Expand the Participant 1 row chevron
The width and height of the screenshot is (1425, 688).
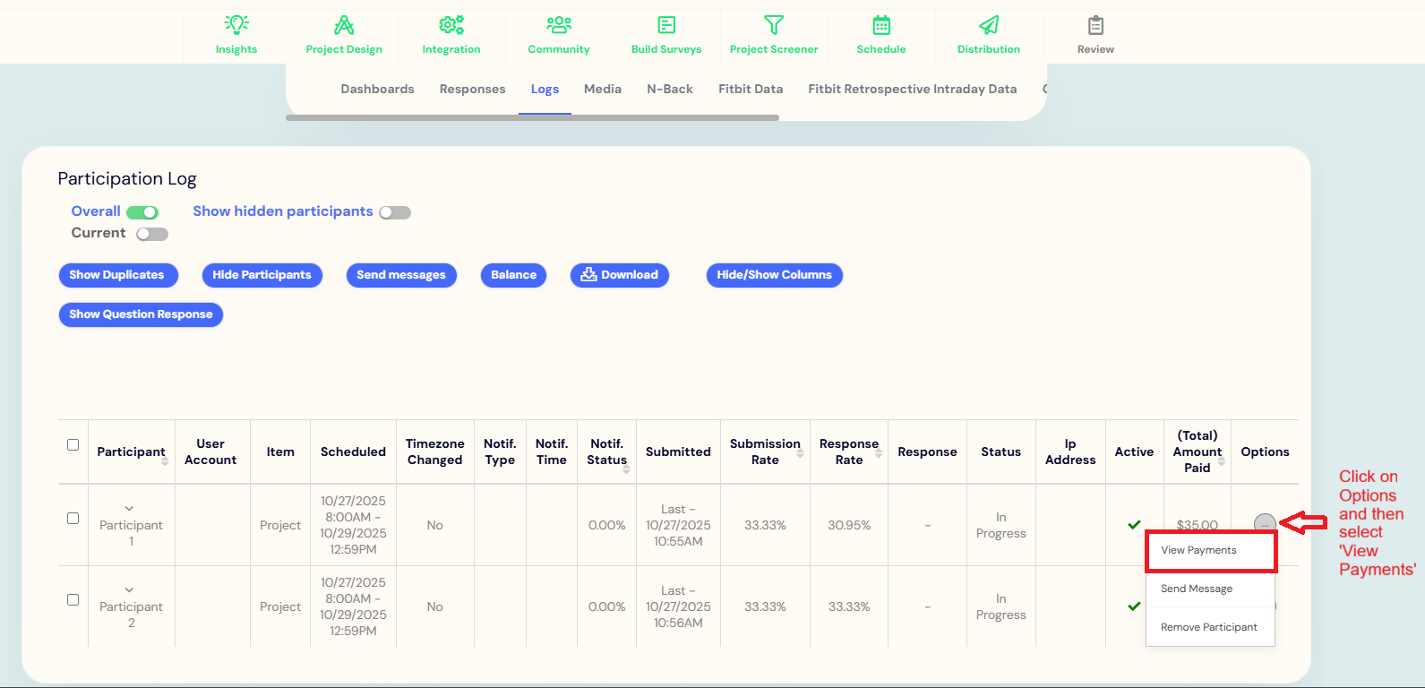[129, 509]
